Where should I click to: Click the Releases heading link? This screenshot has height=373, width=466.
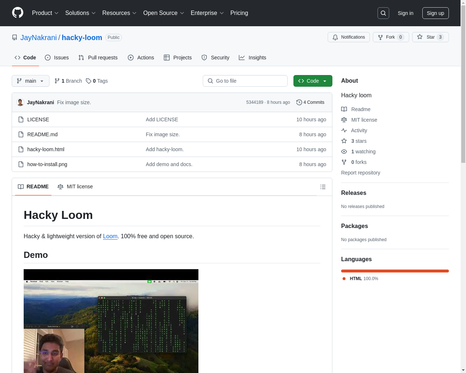[x=354, y=193]
